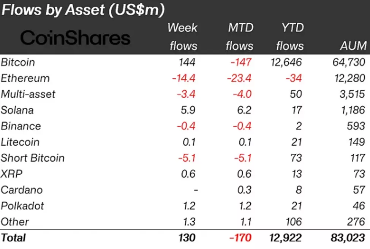Select the Other row's YTD value 106

tap(294, 222)
